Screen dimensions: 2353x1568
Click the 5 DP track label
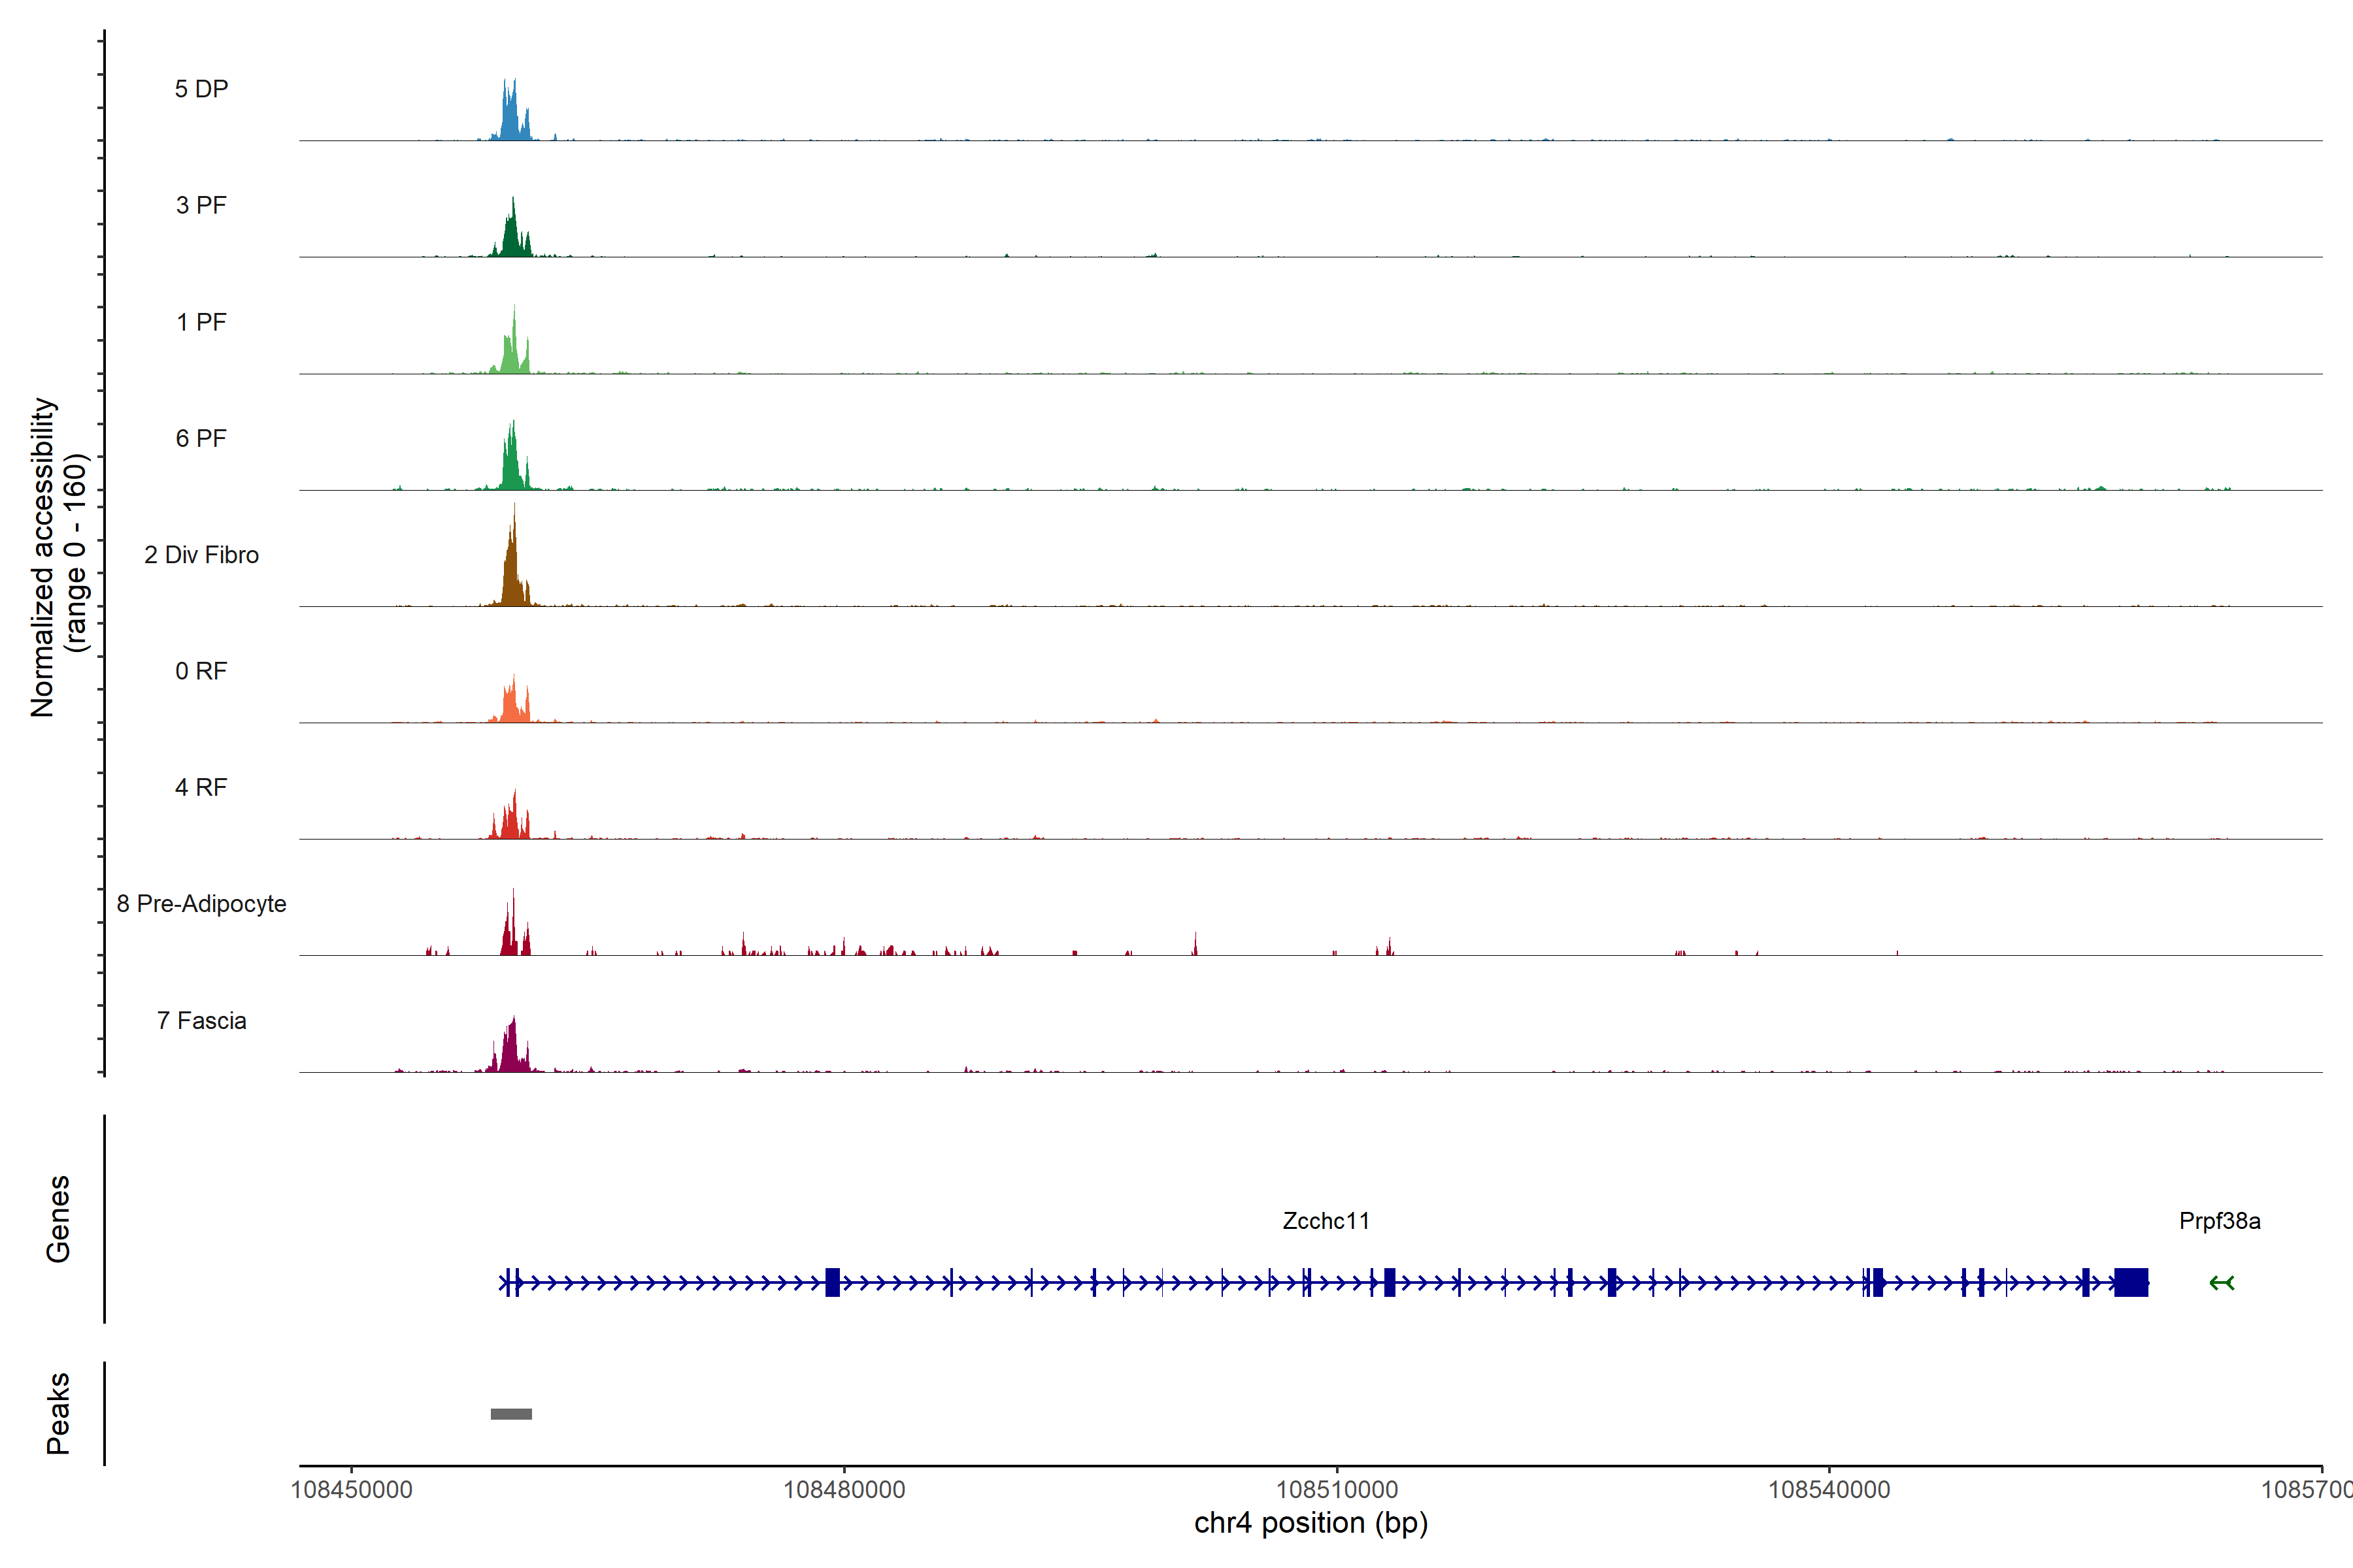tap(201, 89)
